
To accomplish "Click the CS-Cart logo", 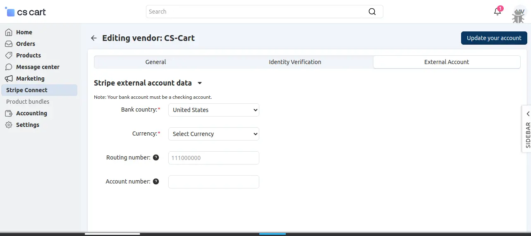I will [26, 12].
